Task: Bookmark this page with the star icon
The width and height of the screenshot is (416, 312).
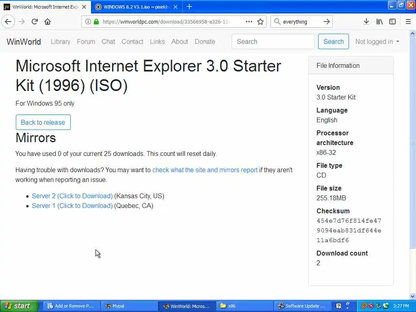Action: [260, 22]
